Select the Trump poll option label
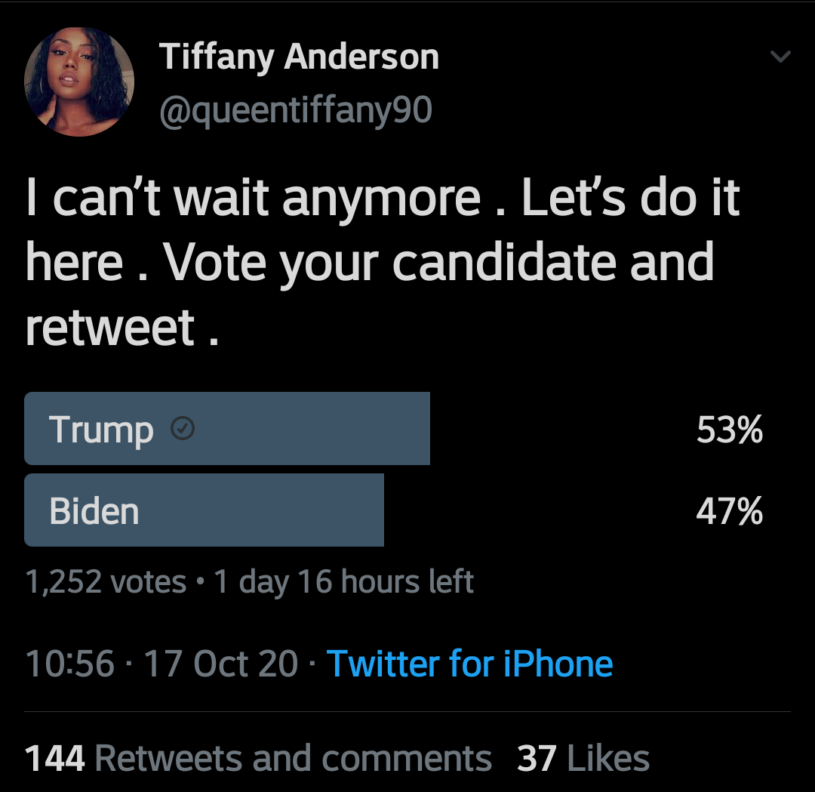This screenshot has width=815, height=792. (101, 430)
